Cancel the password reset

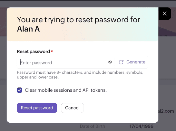tap(72, 108)
